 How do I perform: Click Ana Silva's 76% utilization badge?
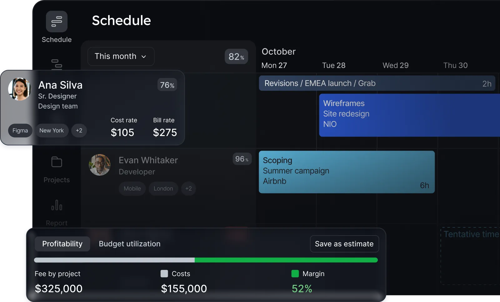167,85
